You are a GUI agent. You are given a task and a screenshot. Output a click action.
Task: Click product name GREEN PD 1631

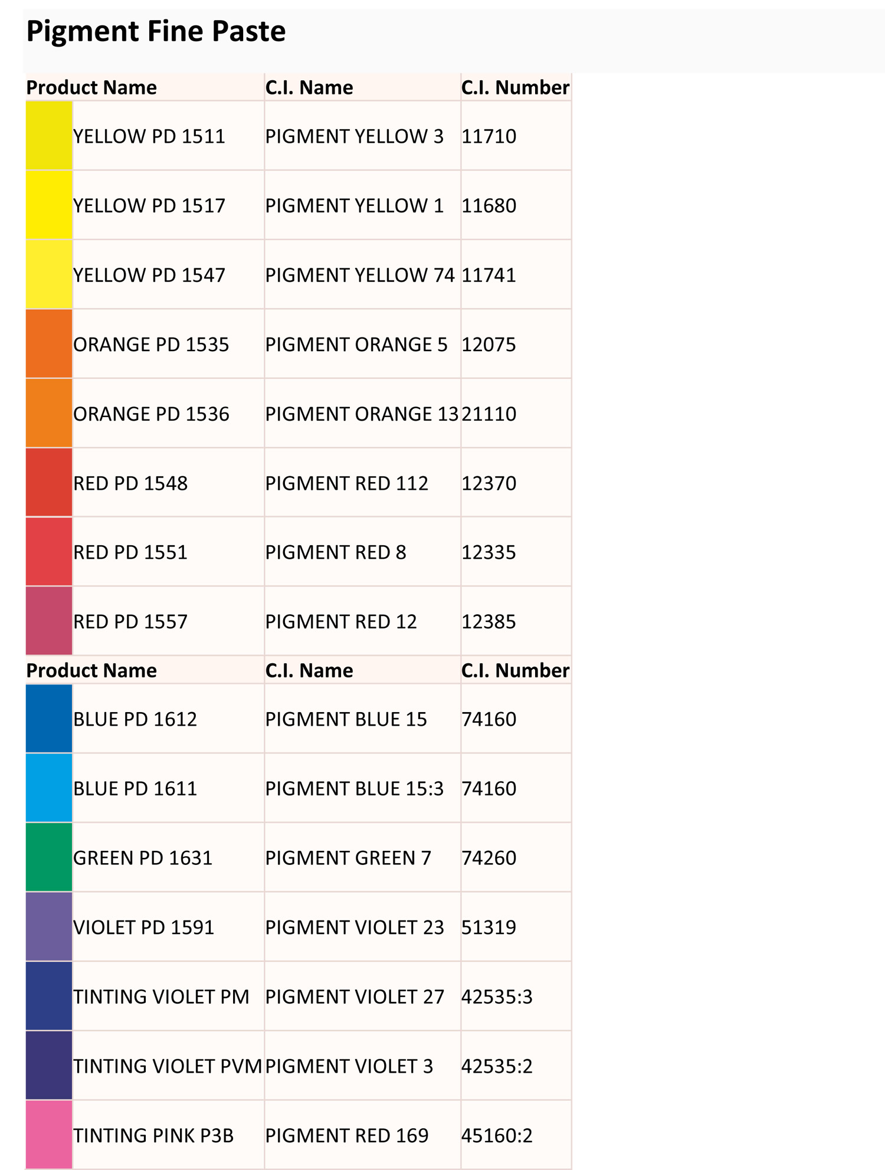pyautogui.click(x=143, y=858)
